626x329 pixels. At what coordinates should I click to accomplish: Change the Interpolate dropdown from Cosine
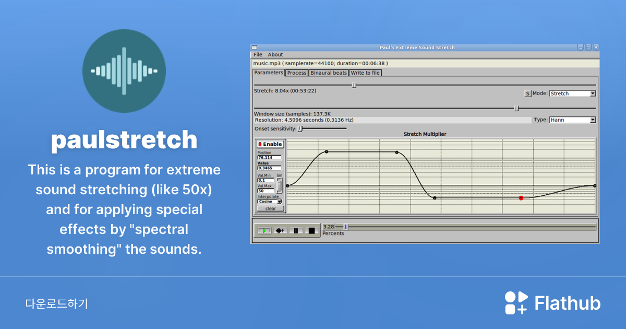[x=269, y=202]
